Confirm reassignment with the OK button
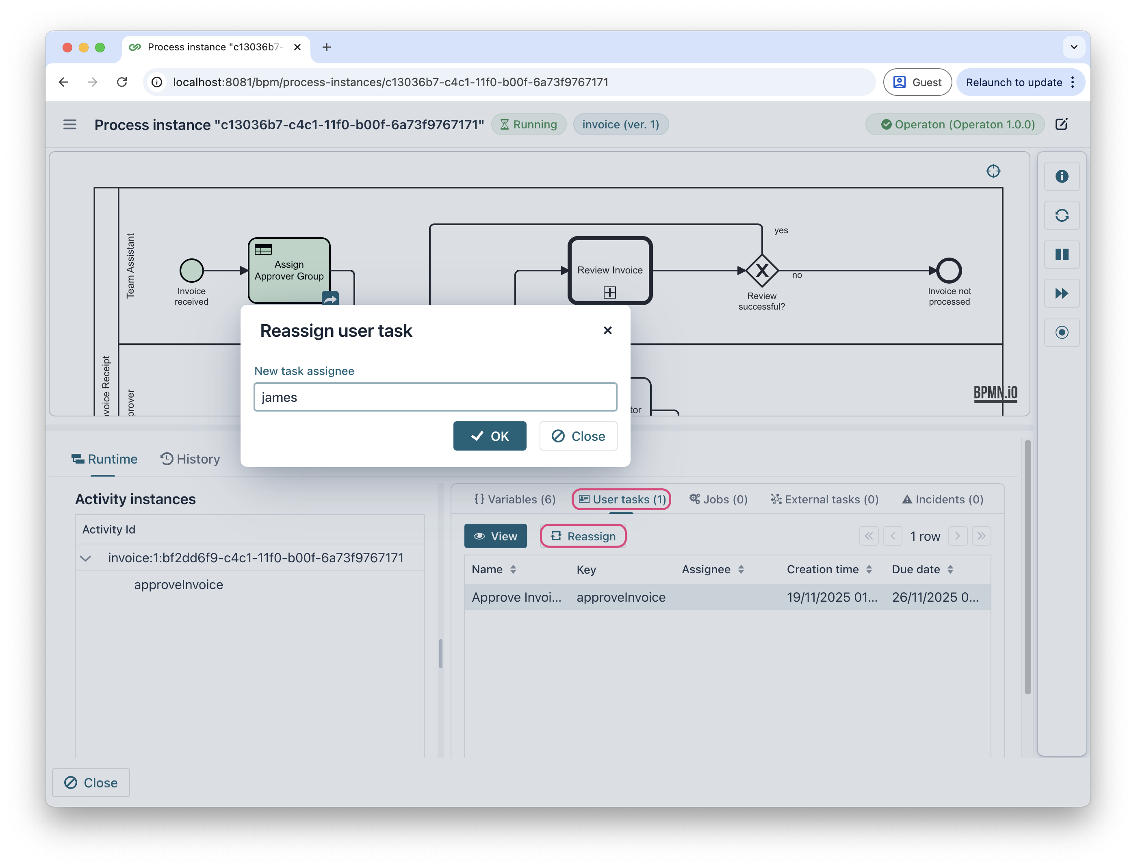The image size is (1136, 867). pos(489,436)
